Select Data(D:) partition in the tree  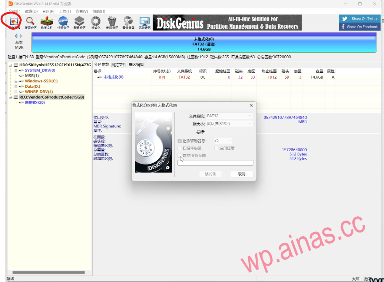pyautogui.click(x=32, y=86)
